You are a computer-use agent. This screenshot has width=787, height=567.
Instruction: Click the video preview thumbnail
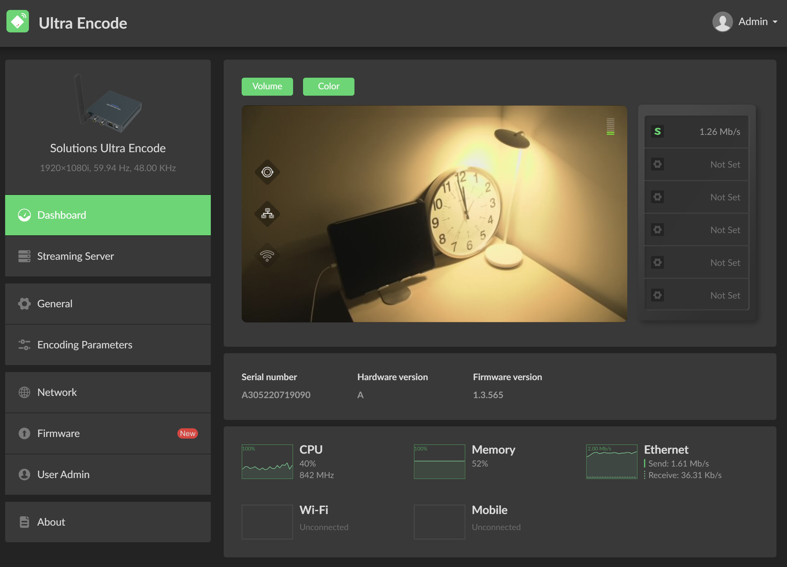tap(434, 214)
